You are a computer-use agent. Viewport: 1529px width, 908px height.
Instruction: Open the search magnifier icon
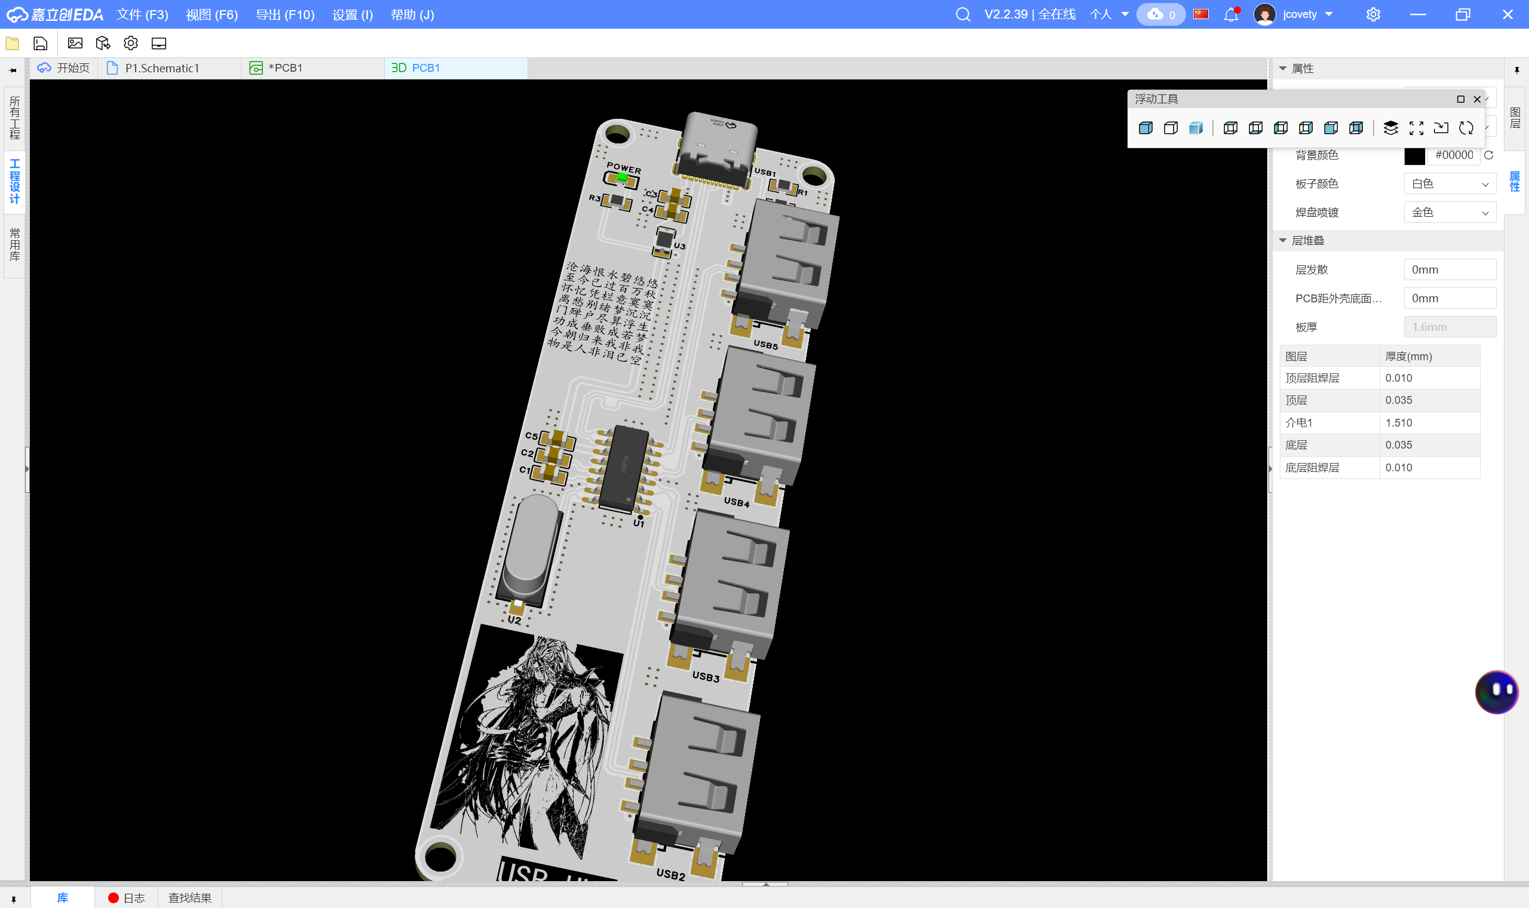point(963,14)
